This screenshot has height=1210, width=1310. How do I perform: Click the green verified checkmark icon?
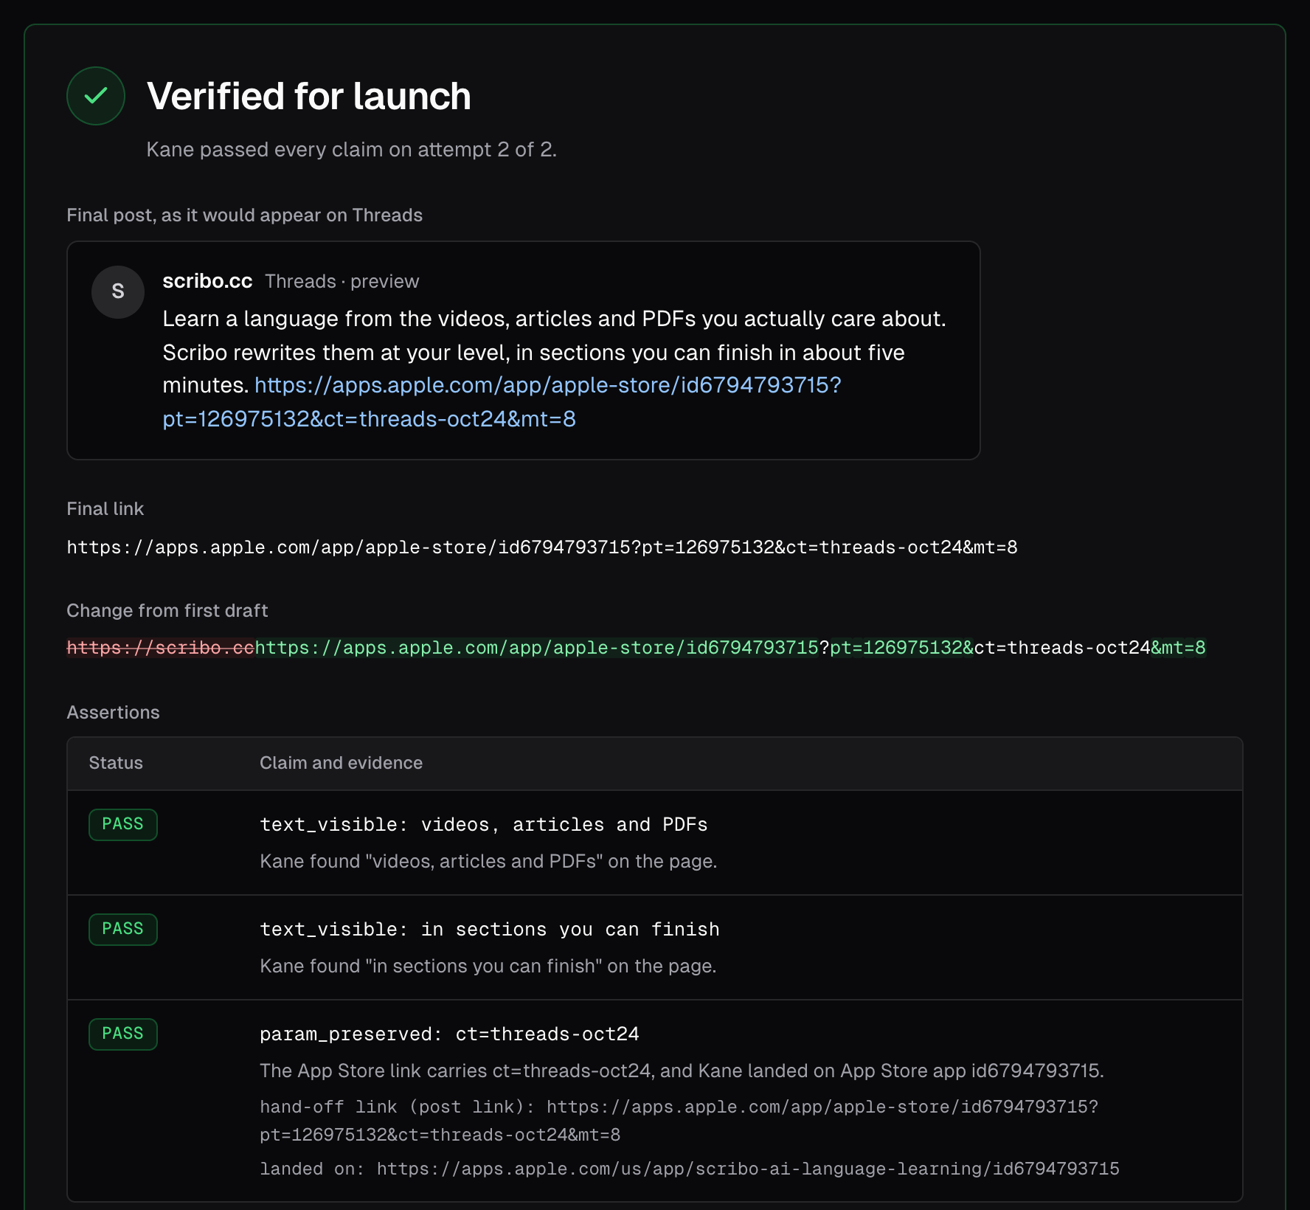[x=96, y=96]
